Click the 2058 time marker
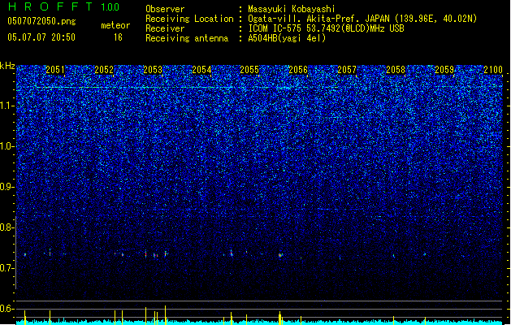This screenshot has height=325, width=511. tap(396, 70)
